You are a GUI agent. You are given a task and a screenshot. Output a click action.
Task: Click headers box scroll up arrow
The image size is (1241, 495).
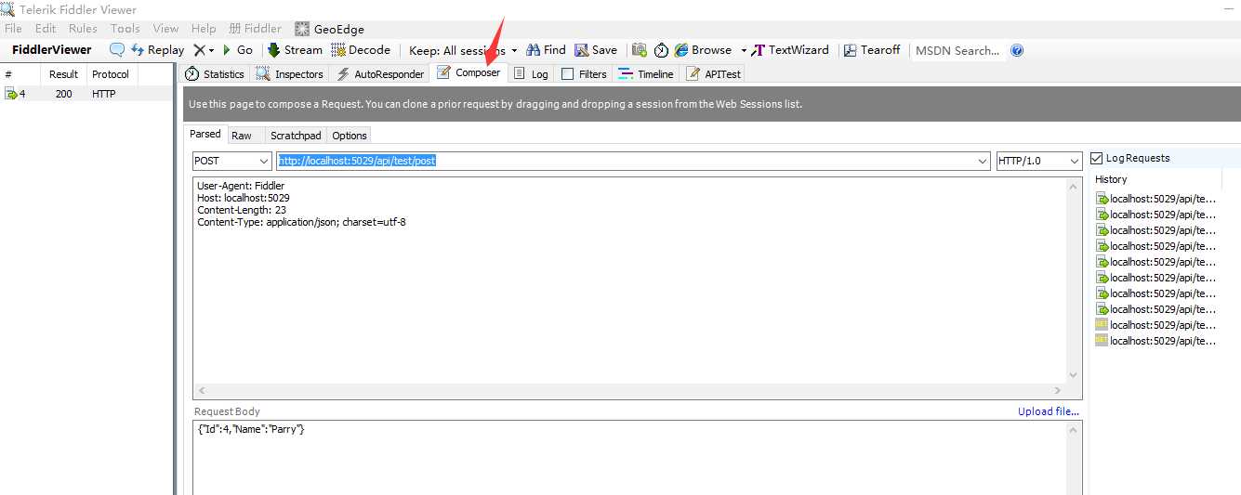coord(1075,185)
